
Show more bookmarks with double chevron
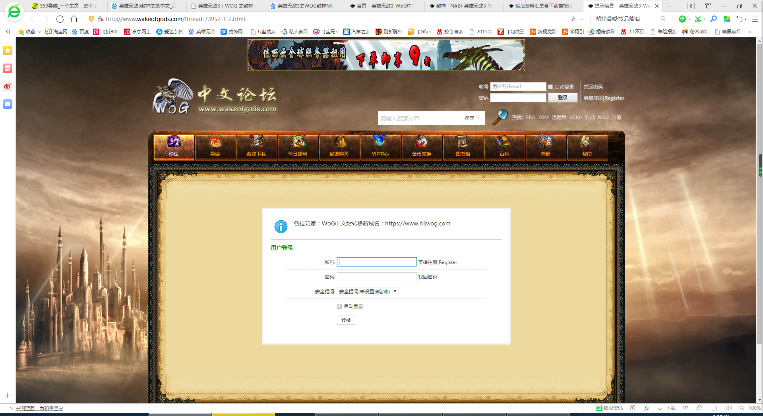(x=750, y=32)
